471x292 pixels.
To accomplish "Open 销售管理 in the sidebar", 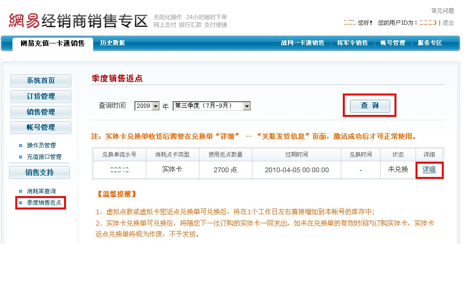I will coord(41,112).
